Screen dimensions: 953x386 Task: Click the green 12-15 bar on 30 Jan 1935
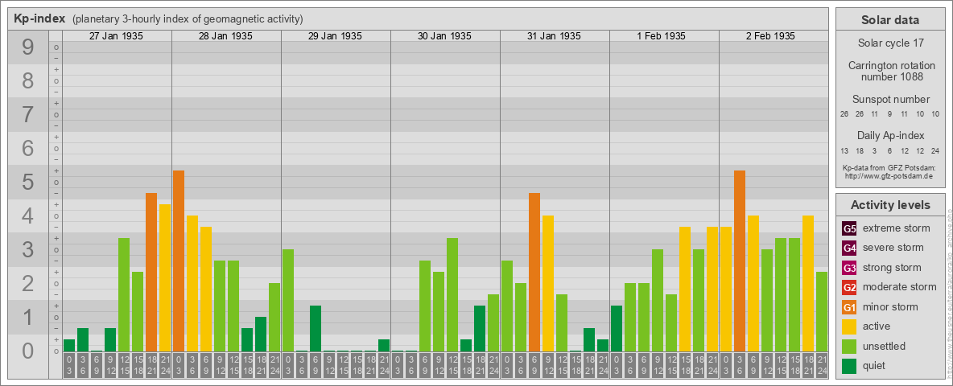click(x=452, y=295)
